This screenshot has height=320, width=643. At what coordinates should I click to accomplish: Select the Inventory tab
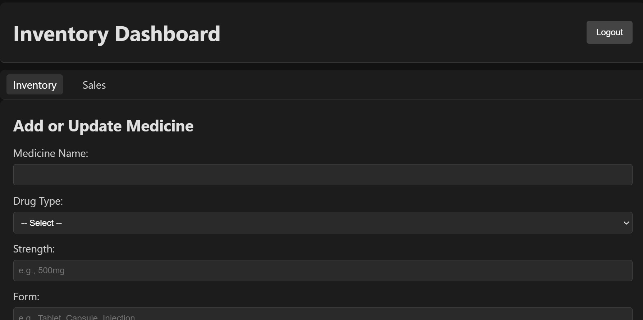[x=35, y=85]
